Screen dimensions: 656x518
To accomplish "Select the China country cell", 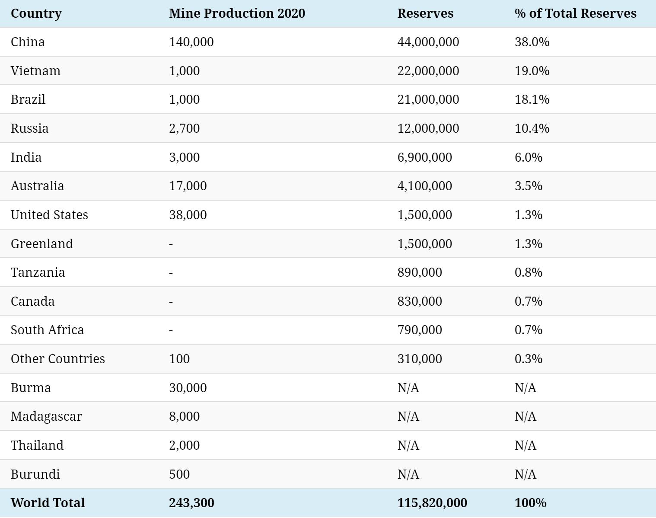I will click(28, 42).
